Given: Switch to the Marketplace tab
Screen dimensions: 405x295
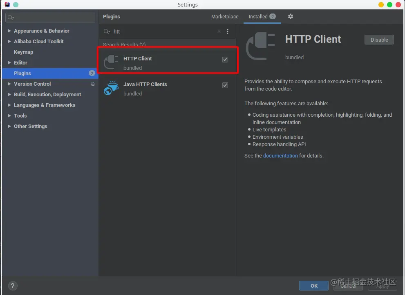Looking at the screenshot, I should pyautogui.click(x=225, y=16).
